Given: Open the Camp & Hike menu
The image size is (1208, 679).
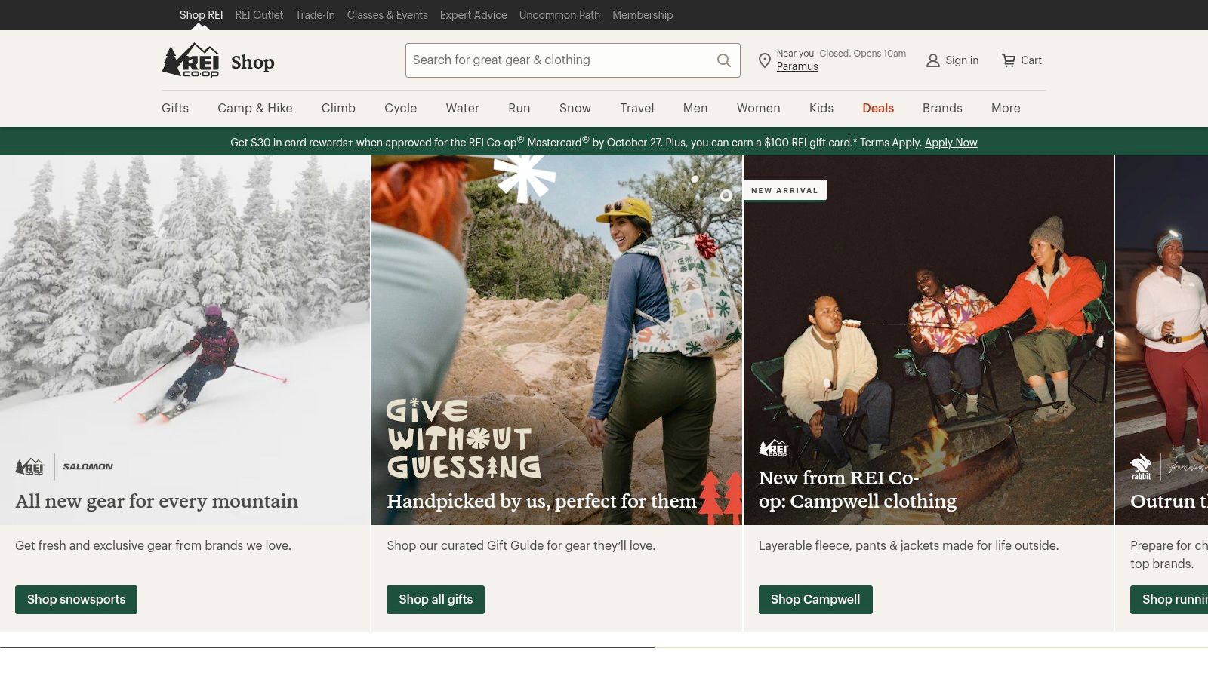Looking at the screenshot, I should [x=255, y=108].
